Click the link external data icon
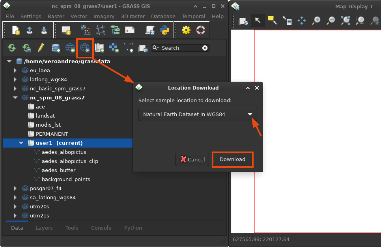The width and height of the screenshot is (381, 247). pos(143,49)
